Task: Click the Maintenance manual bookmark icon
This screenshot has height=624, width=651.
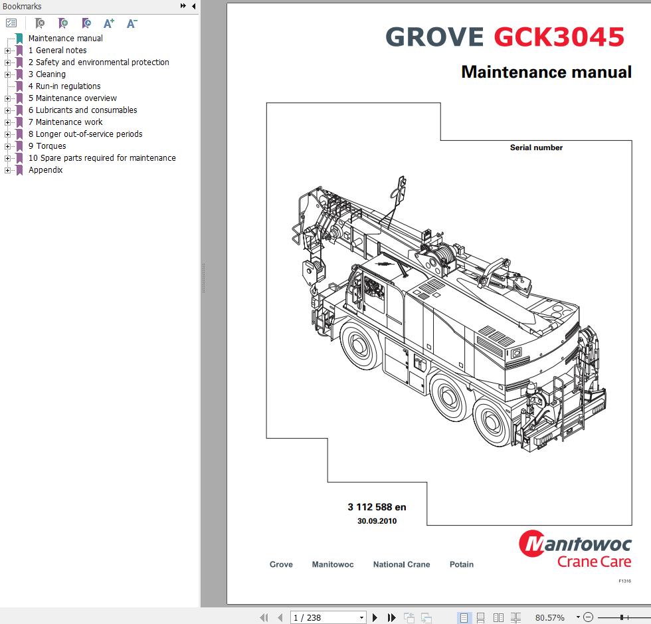Action: (19, 39)
